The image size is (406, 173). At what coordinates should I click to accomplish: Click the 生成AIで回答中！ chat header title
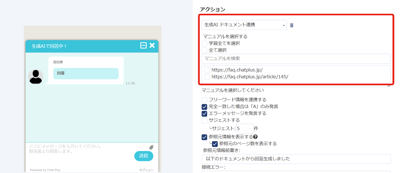pos(49,46)
